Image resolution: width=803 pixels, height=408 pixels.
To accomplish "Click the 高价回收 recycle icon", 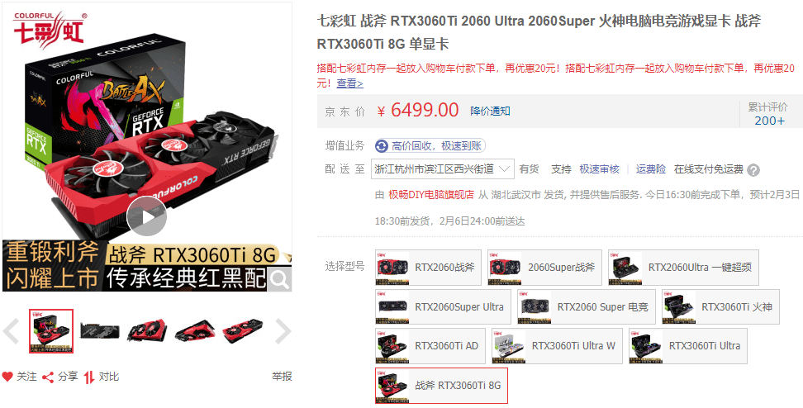I will point(382,146).
